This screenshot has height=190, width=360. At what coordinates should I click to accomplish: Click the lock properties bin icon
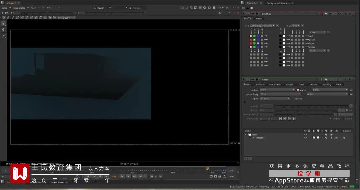[248, 8]
